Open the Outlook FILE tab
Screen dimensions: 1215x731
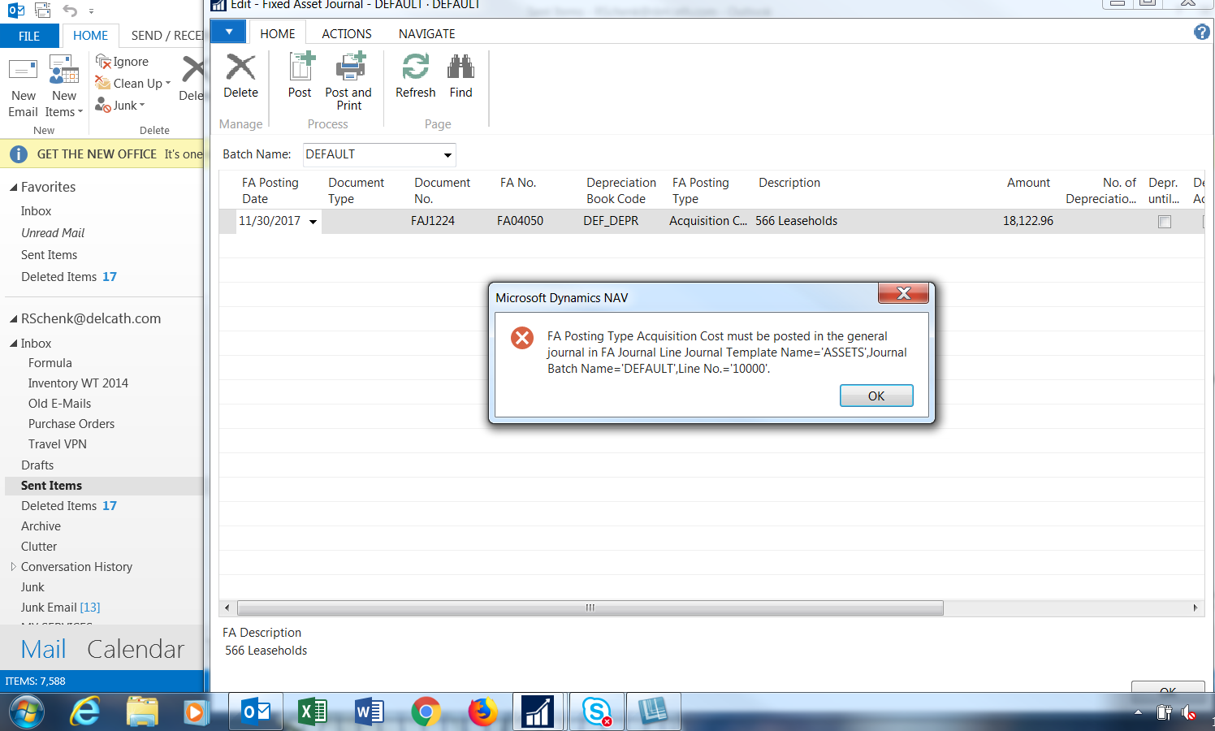click(x=29, y=36)
